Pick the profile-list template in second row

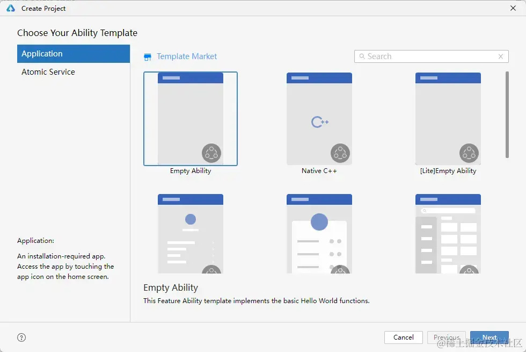point(190,233)
